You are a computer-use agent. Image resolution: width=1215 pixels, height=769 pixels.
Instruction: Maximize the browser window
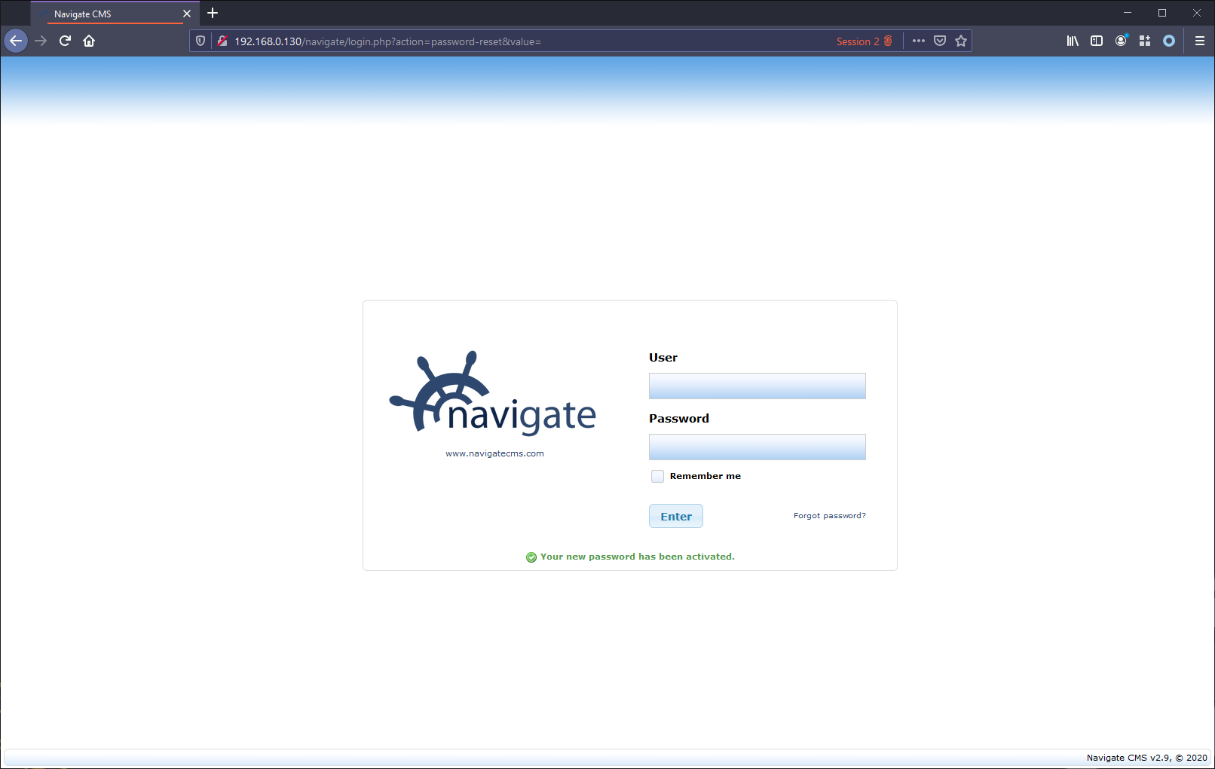coord(1162,13)
